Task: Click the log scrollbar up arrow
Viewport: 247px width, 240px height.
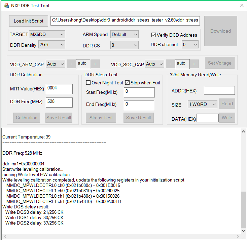Action: pos(243,131)
